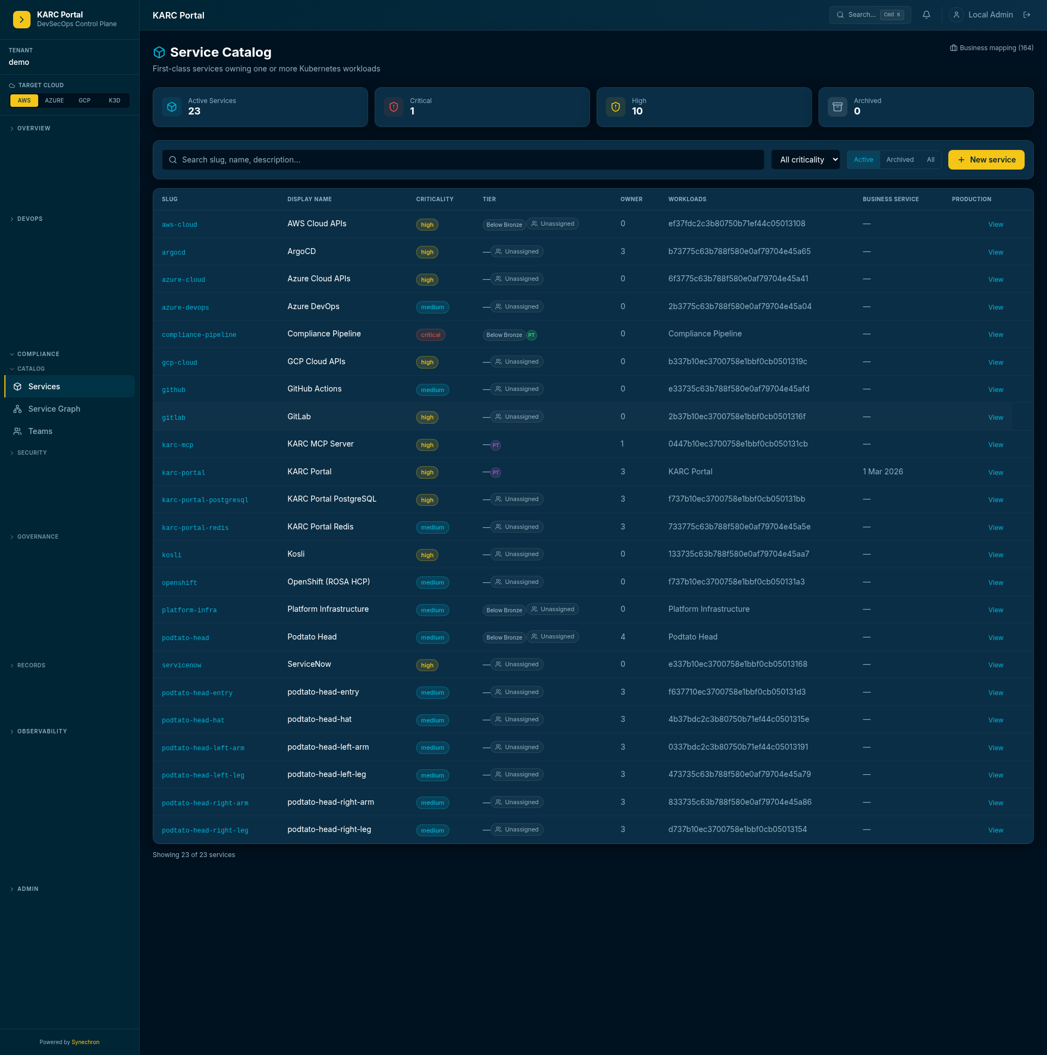1047x1055 pixels.
Task: Open the compliance-pipeline slug link
Action: pyautogui.click(x=199, y=335)
